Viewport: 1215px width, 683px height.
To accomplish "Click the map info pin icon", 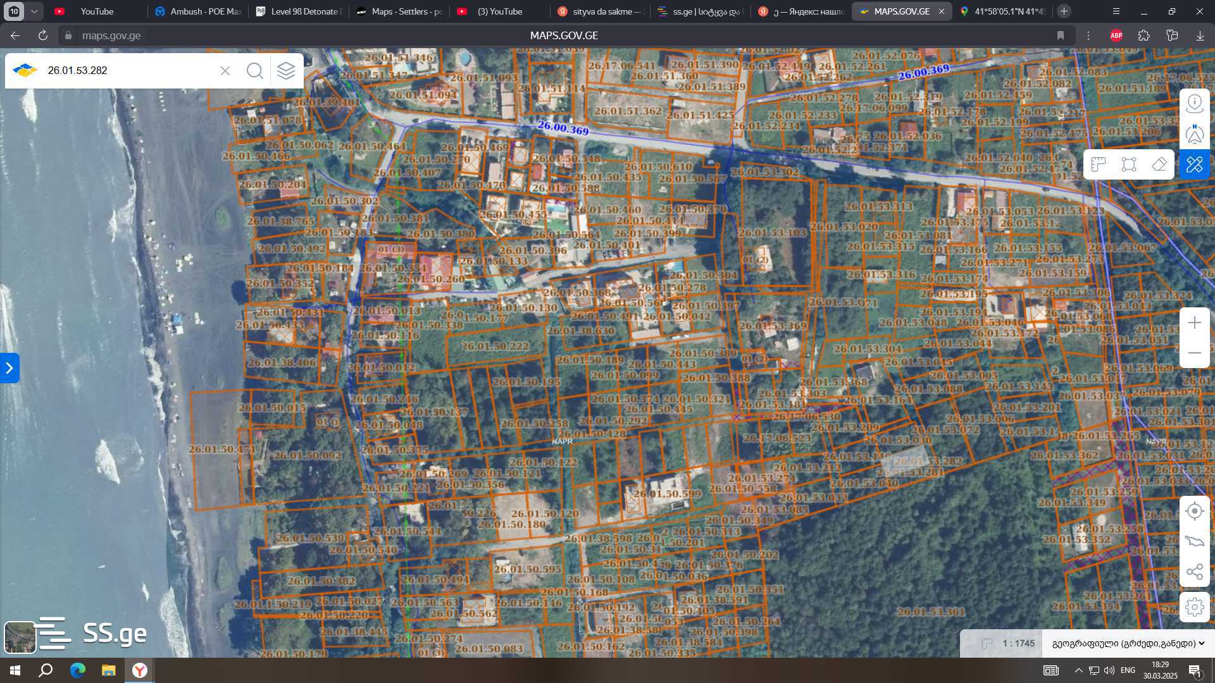I will tap(1194, 104).
